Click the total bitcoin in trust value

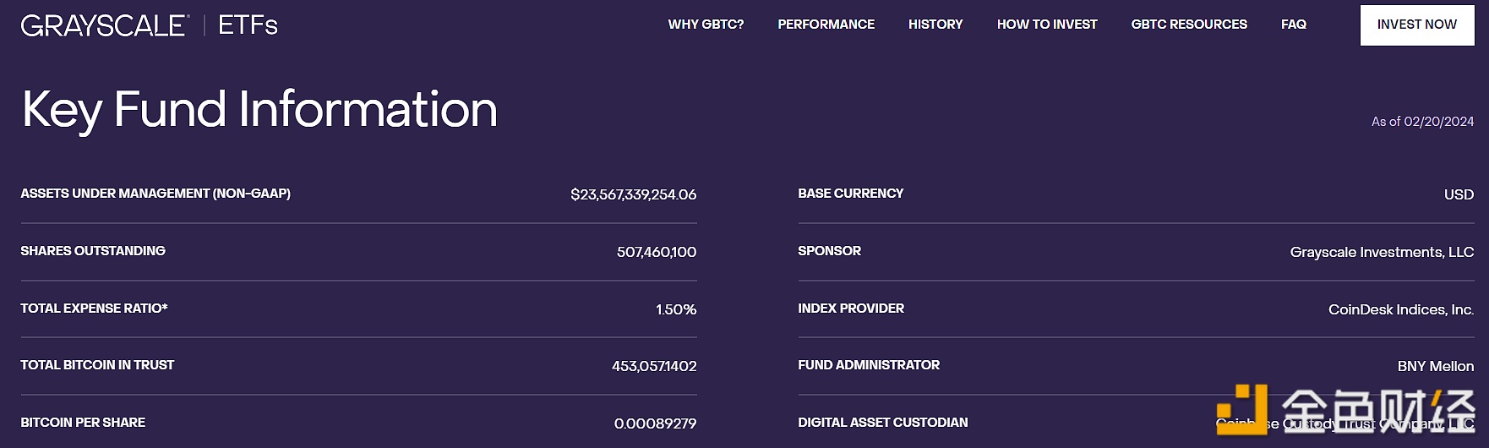[x=654, y=366]
